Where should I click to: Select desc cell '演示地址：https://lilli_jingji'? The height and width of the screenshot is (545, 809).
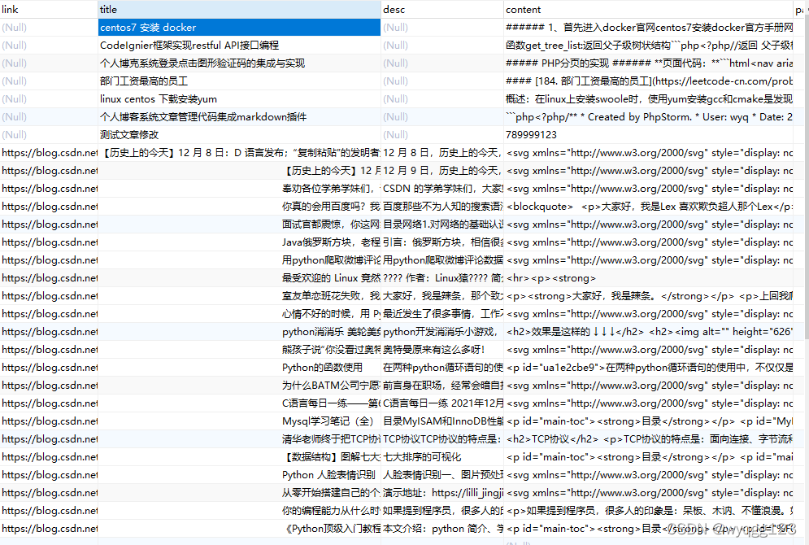click(x=442, y=492)
